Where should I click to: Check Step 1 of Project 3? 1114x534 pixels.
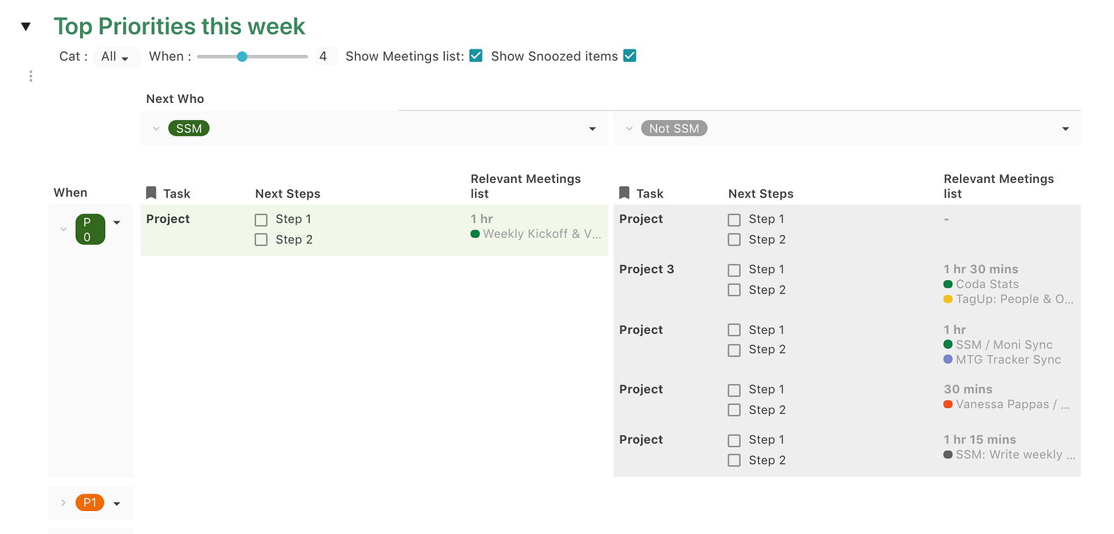pos(734,270)
